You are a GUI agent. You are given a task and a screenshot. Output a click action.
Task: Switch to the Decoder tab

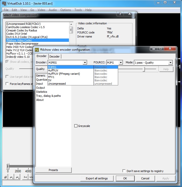[55, 57]
